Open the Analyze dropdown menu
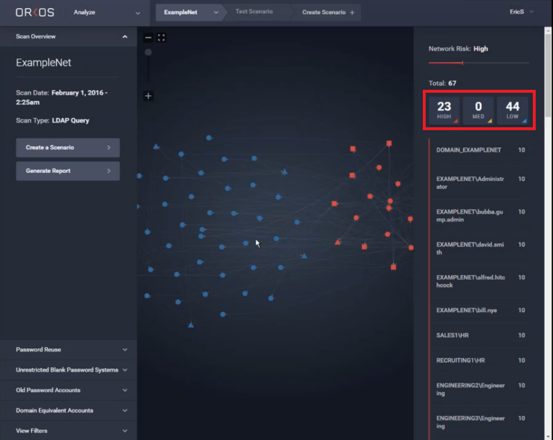The image size is (553, 440). click(x=107, y=12)
